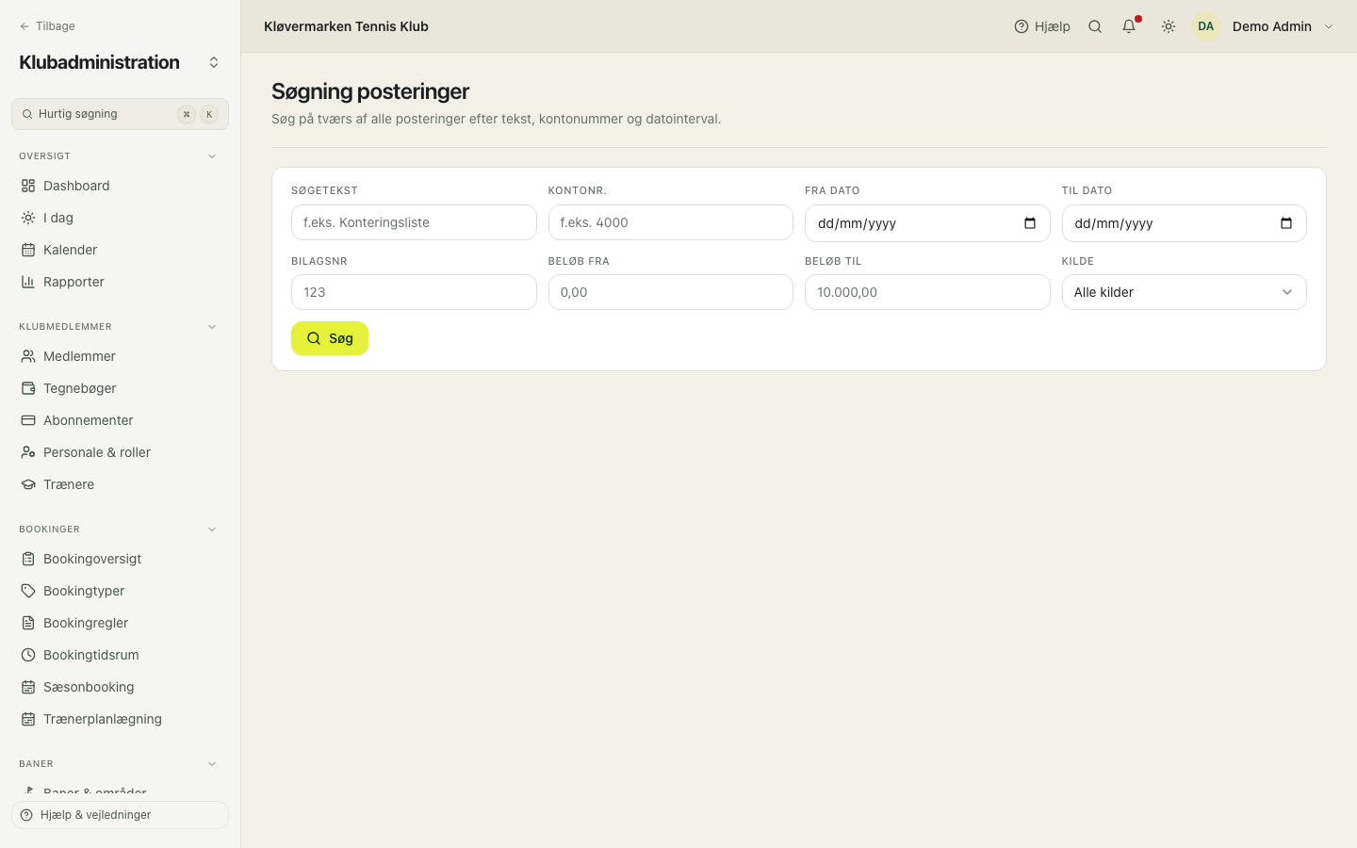Click the Medlemmer people icon
The height and width of the screenshot is (848, 1357).
pos(28,356)
